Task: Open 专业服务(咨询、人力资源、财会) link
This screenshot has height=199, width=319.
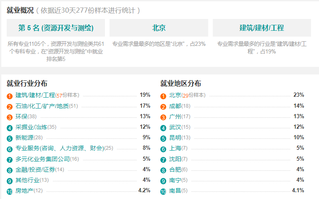Action: (x=60, y=148)
